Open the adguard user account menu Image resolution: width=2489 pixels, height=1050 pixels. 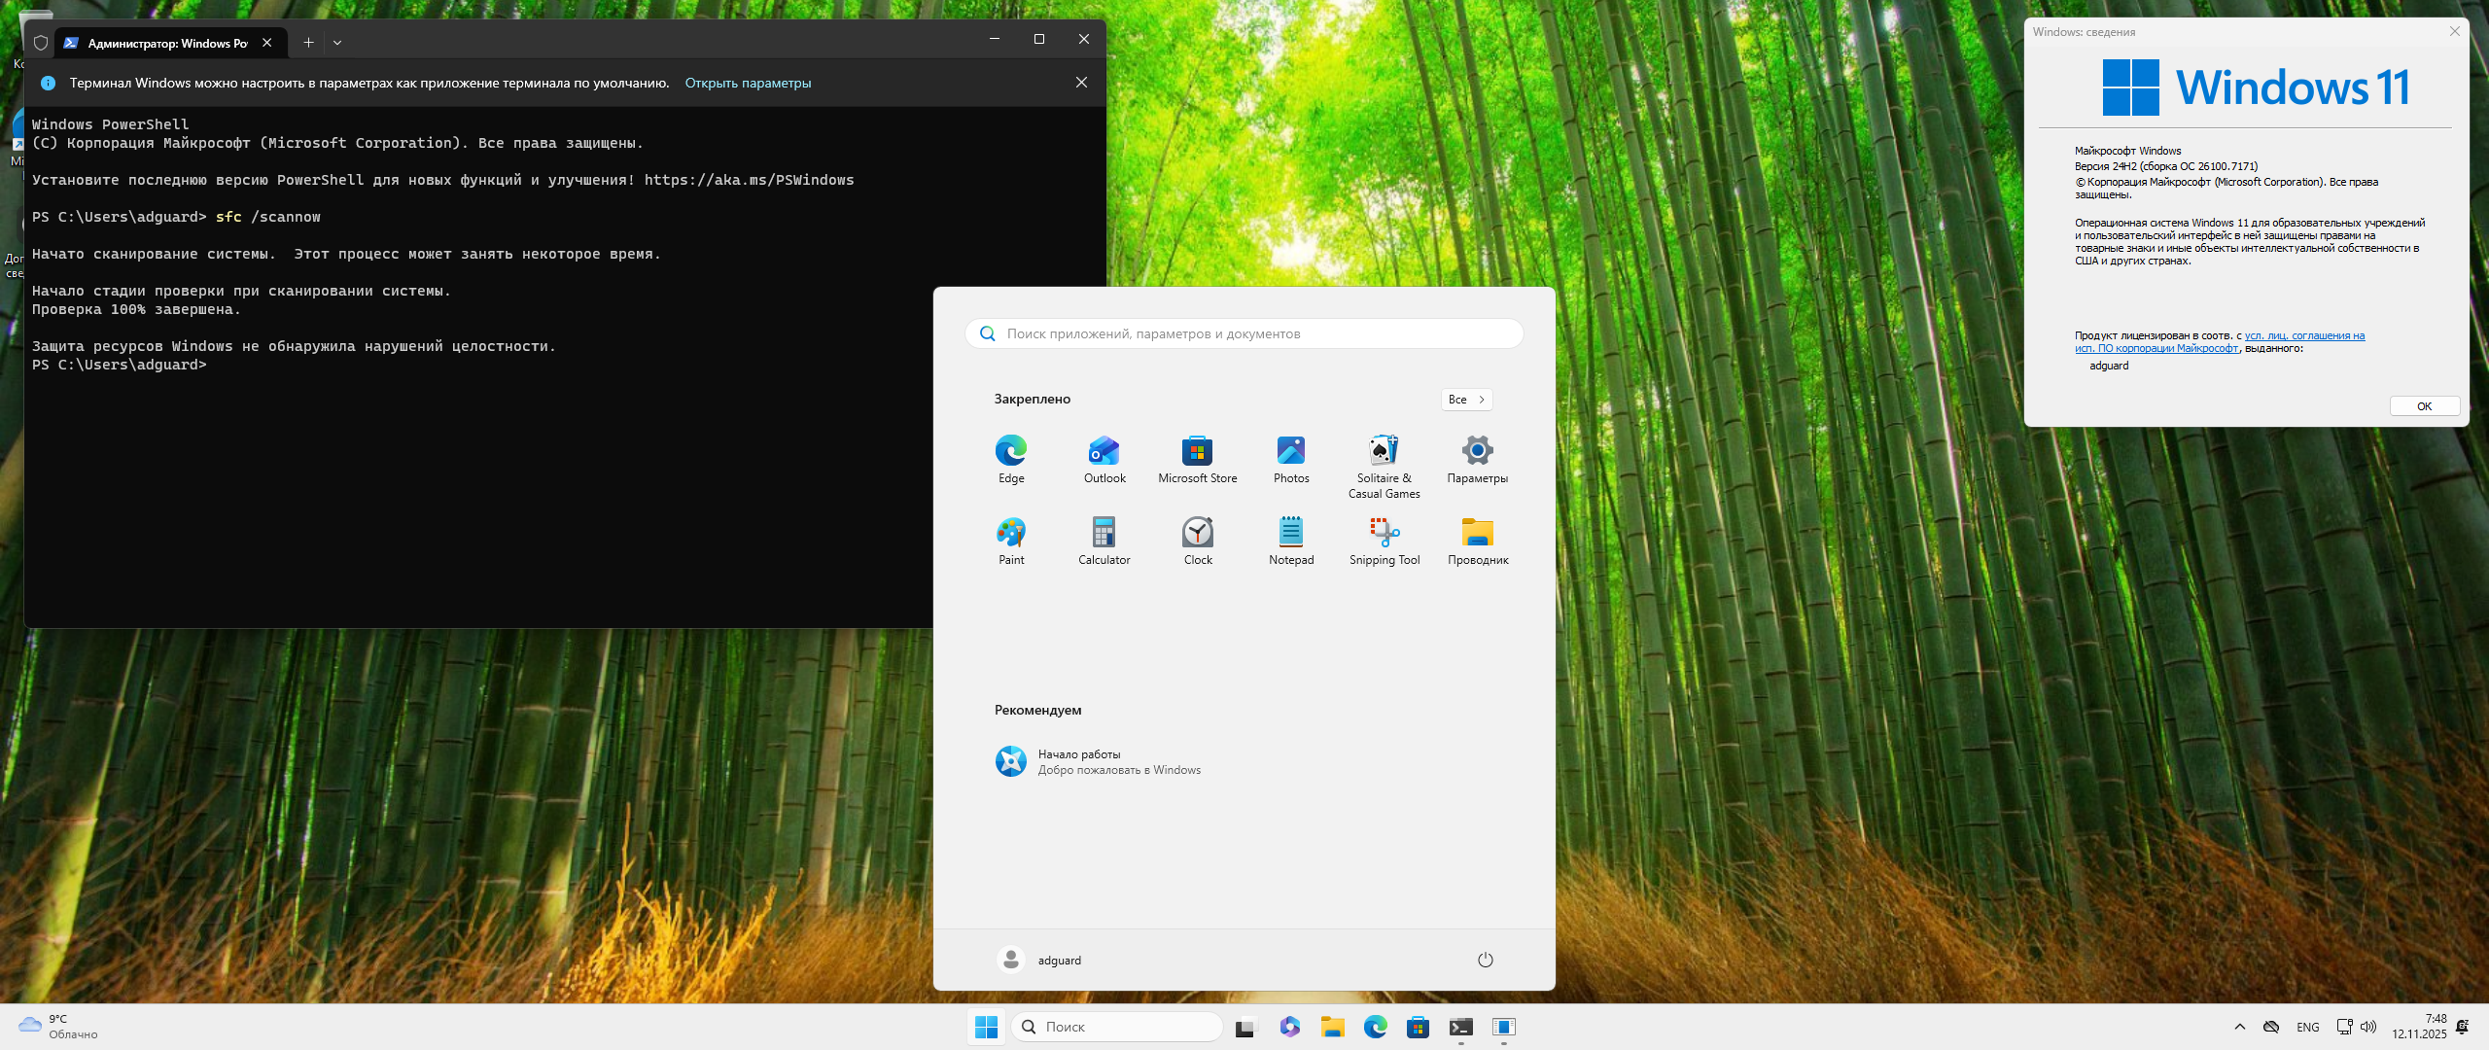pyautogui.click(x=1039, y=960)
